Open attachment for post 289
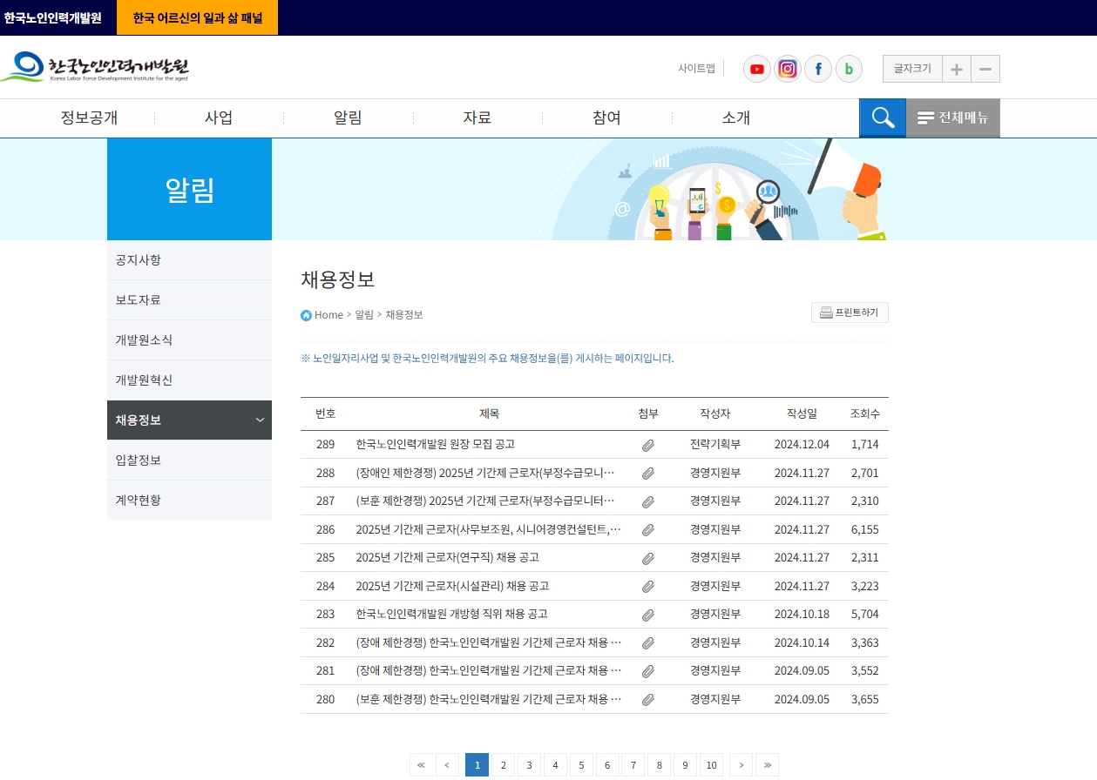This screenshot has height=780, width=1097. pyautogui.click(x=648, y=445)
